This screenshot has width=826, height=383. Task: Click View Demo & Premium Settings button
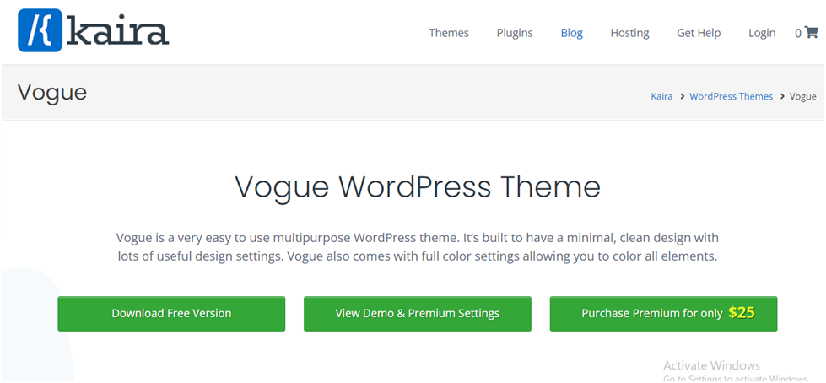pos(417,314)
